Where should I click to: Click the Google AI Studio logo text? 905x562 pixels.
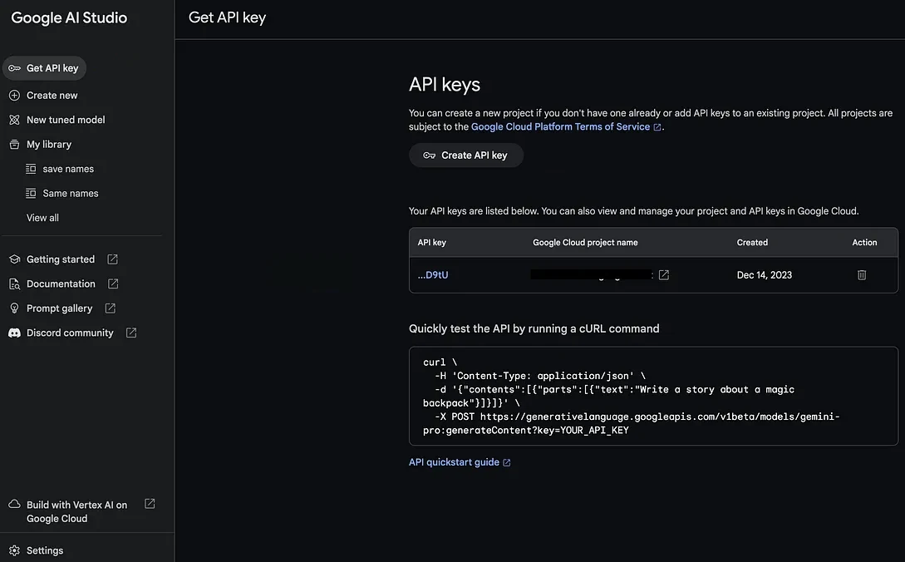(69, 18)
